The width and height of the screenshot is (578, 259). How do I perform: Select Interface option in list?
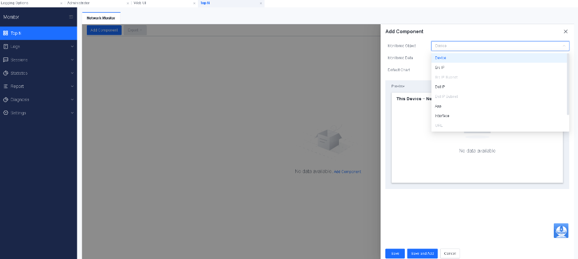click(x=499, y=116)
